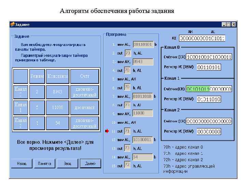Click line 3 mov AX field 8943

click(x=143, y=62)
